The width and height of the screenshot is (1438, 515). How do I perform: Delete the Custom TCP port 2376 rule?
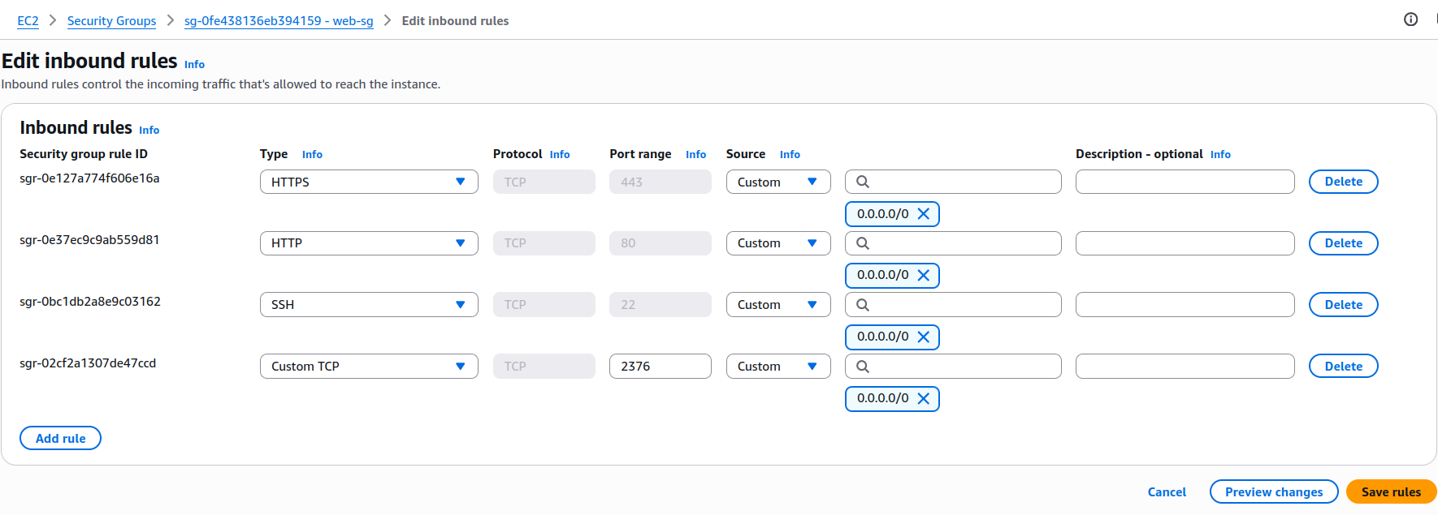coord(1343,367)
